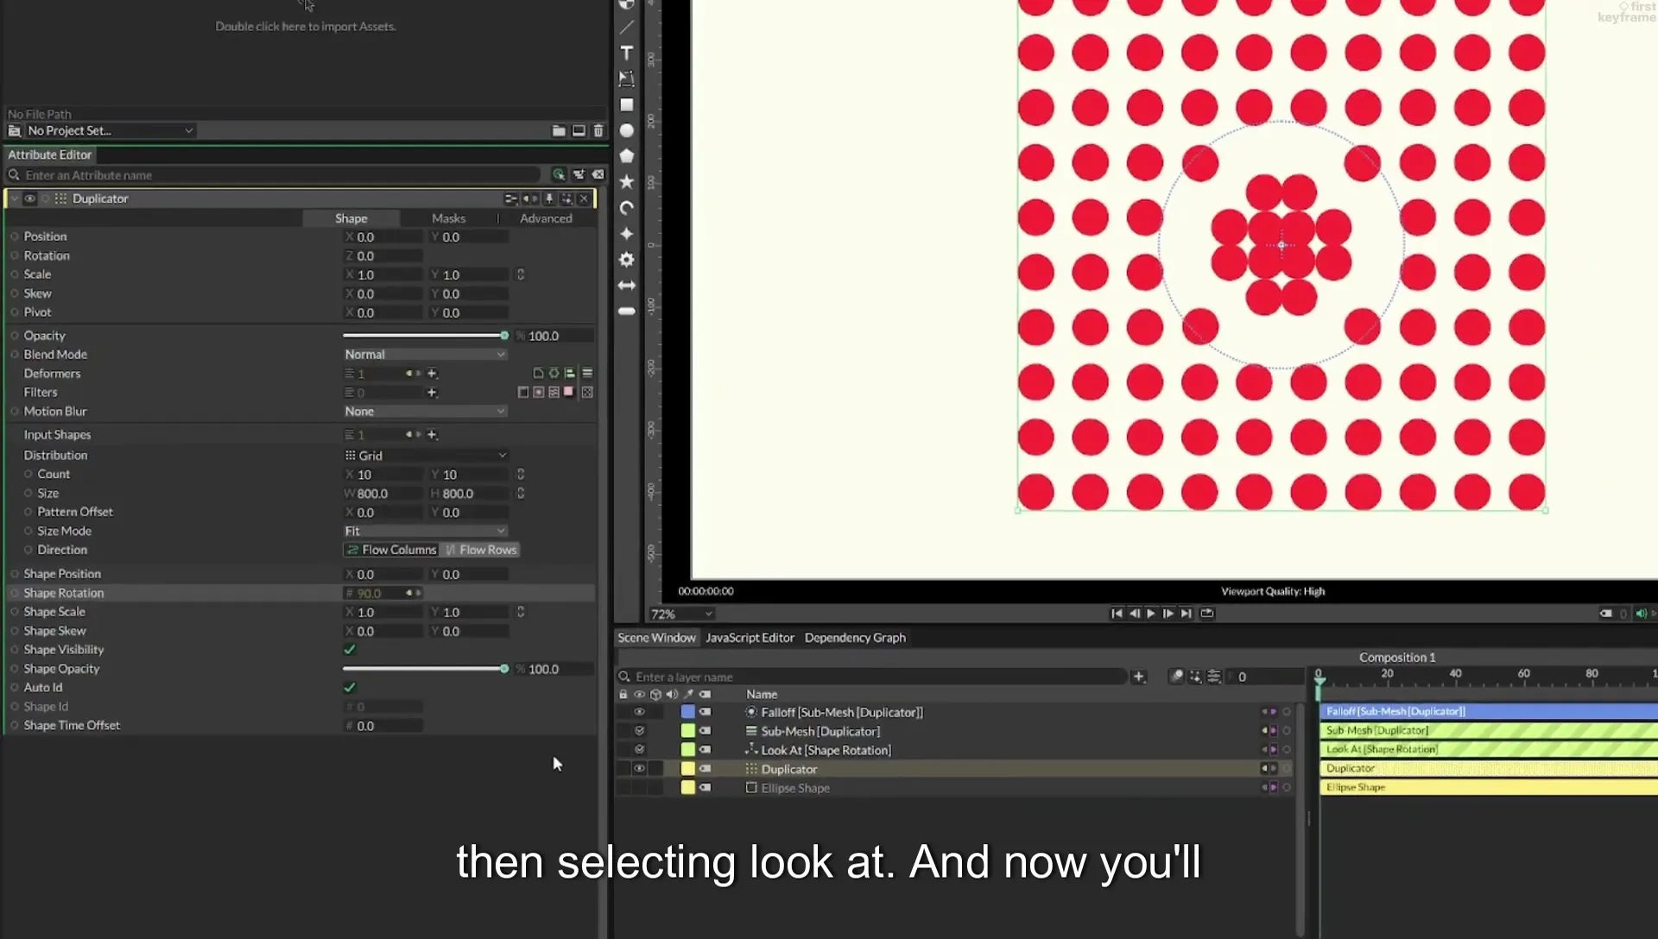Select the Star shape tool

click(627, 182)
